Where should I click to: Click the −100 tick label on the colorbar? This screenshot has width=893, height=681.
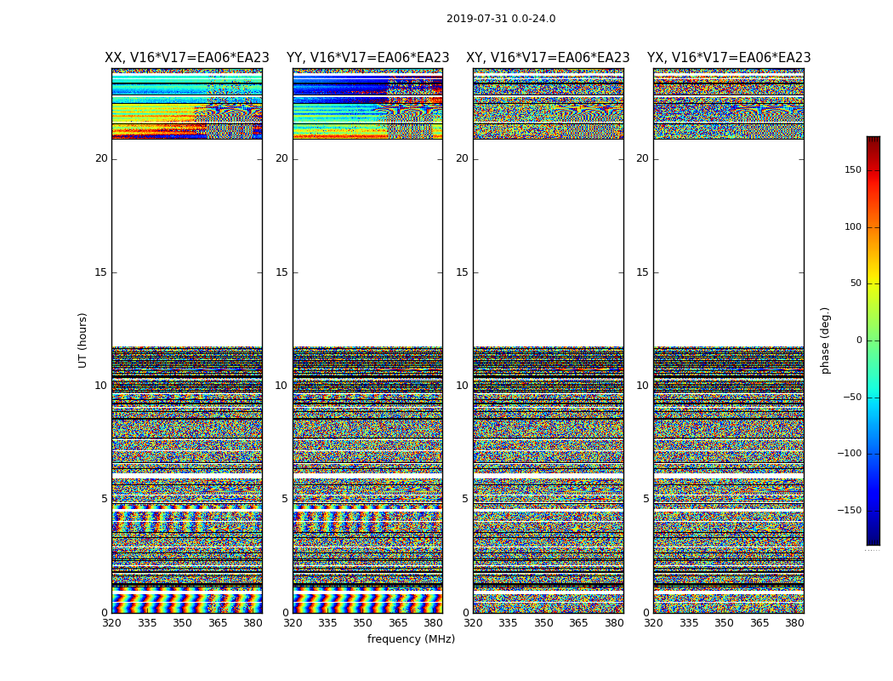click(x=849, y=453)
